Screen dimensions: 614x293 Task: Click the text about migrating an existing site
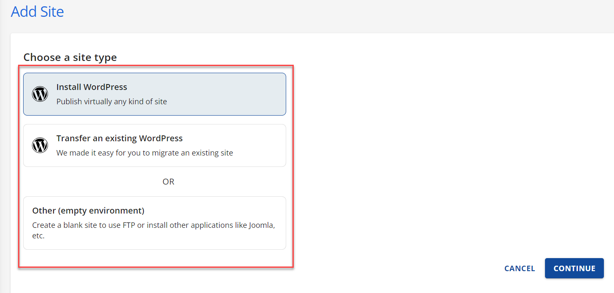145,153
